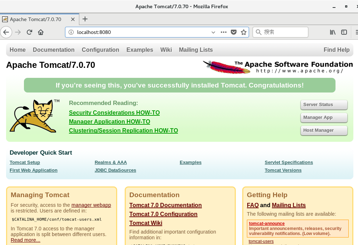The image size is (358, 245).
Task: Maximize the Firefox window
Action: pyautogui.click(x=346, y=7)
